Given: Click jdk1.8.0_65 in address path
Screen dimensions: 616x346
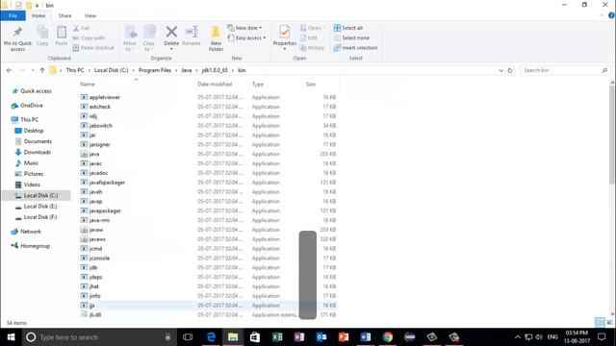Looking at the screenshot, I should pos(215,70).
